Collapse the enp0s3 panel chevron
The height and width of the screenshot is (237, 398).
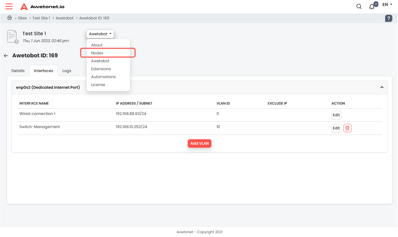[382, 87]
